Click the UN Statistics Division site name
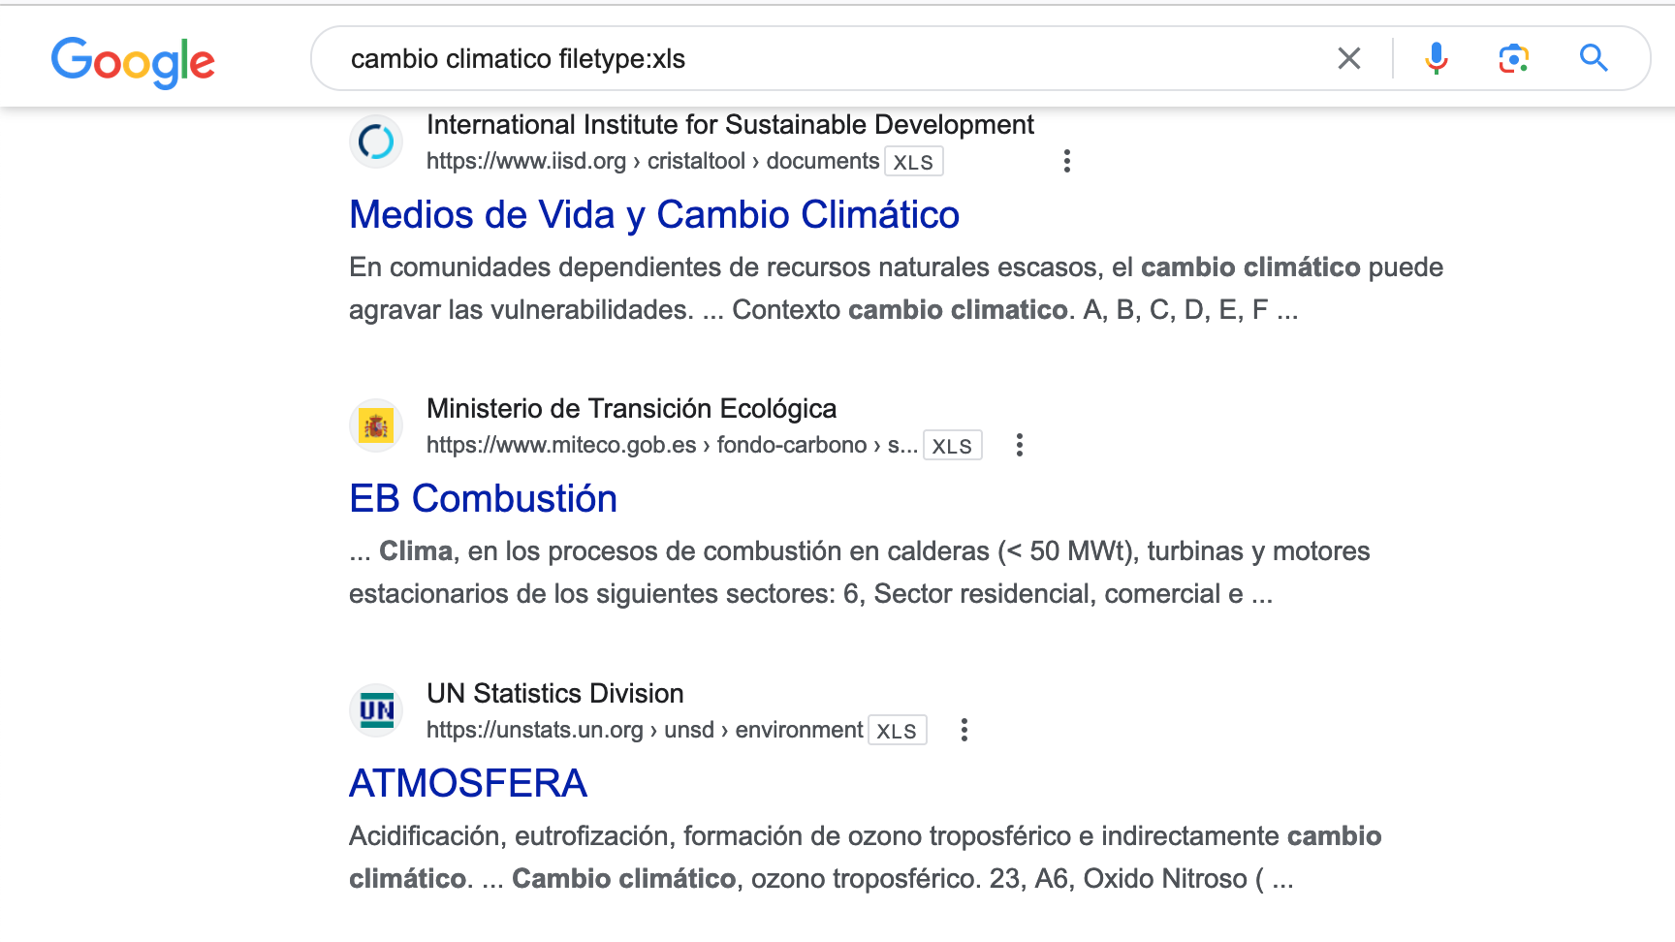1675x942 pixels. (x=554, y=694)
